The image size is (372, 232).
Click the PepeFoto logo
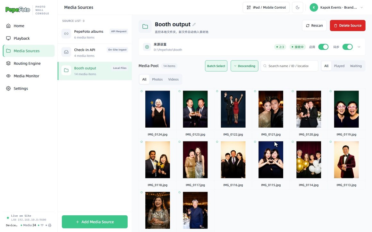18,10
